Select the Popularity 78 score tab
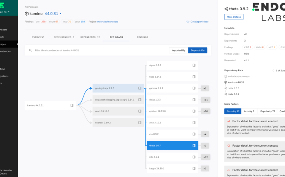 (268, 111)
